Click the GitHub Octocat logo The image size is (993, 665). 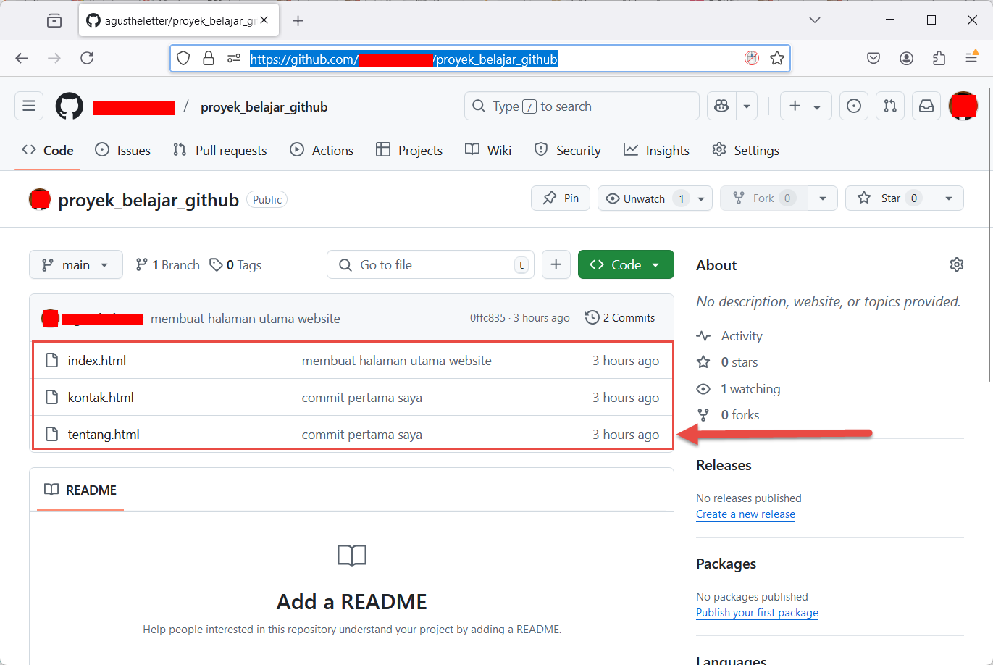click(x=70, y=106)
